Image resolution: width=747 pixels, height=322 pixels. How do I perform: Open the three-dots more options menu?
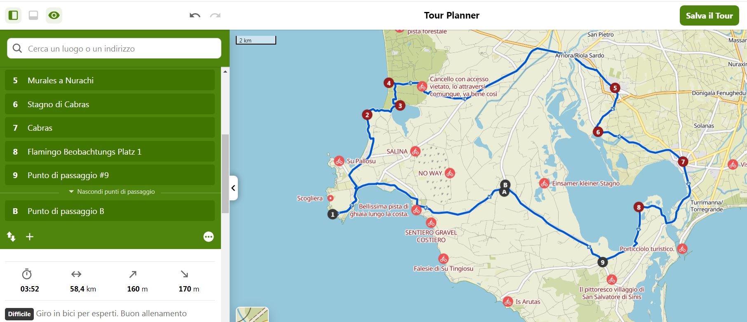(209, 237)
